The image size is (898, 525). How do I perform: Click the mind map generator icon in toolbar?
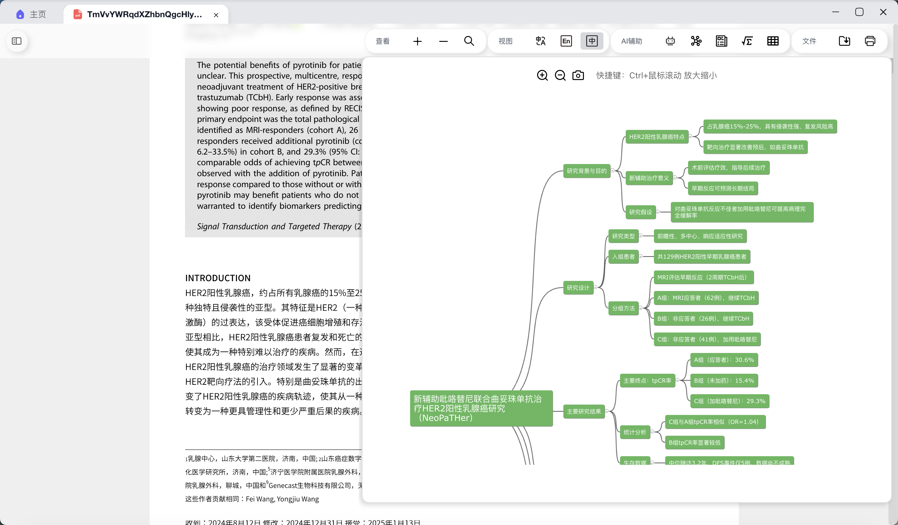(x=695, y=41)
